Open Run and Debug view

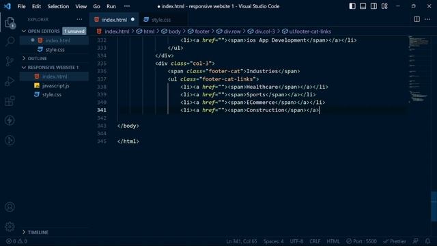coord(10,81)
